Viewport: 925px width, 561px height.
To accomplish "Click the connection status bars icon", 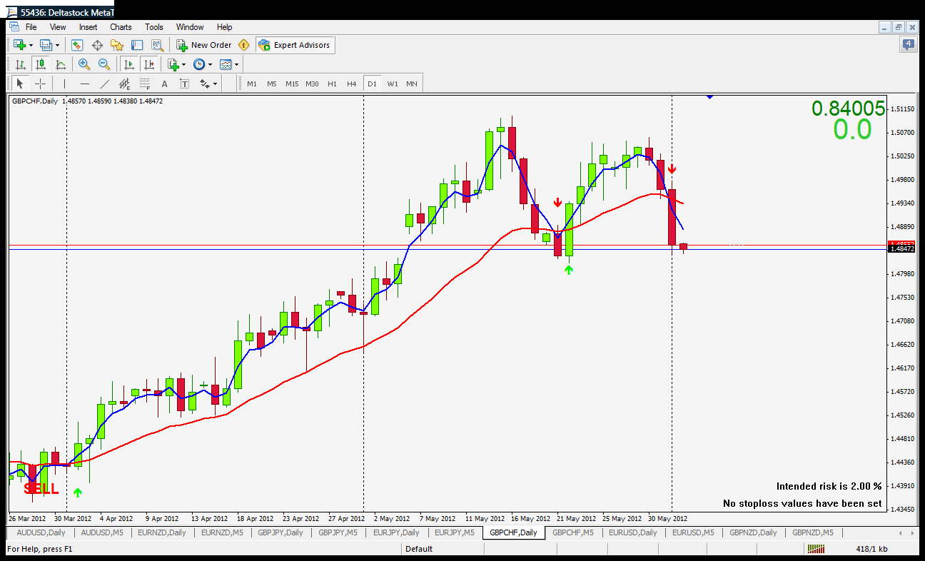I will click(x=815, y=549).
